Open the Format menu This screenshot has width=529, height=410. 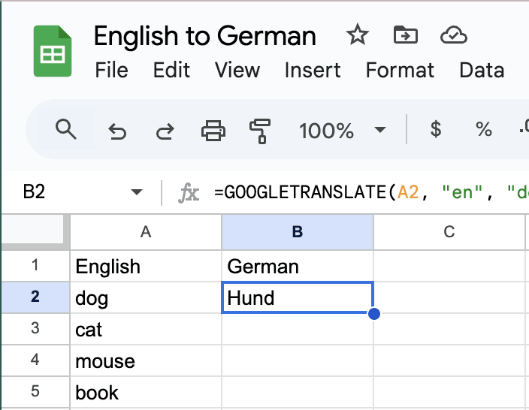400,70
